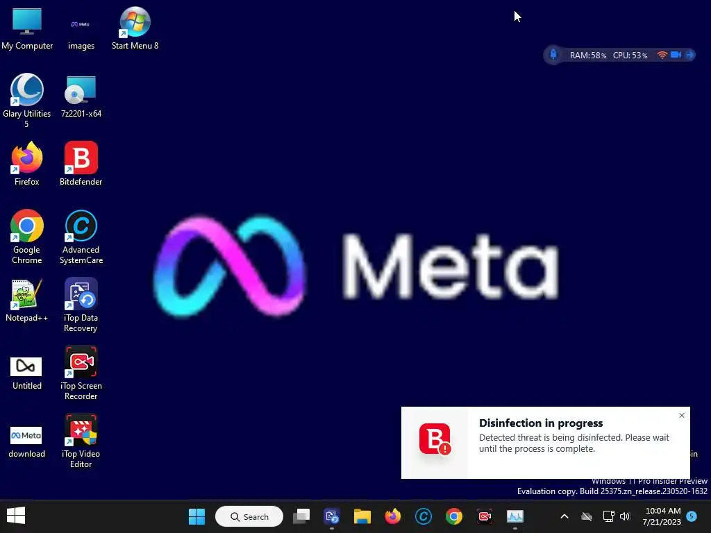
Task: Open the volume speaker tray icon
Action: 625,516
